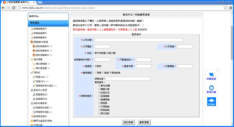Click the 新增租屋案件 document icon
The image size is (234, 127).
pyautogui.click(x=32, y=29)
